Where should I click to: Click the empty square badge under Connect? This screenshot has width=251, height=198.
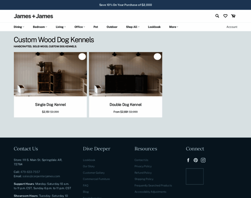pos(195,176)
